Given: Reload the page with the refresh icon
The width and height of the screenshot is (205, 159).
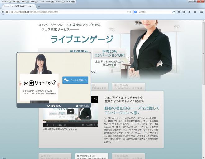Looking at the screenshot, I should click(130, 12).
